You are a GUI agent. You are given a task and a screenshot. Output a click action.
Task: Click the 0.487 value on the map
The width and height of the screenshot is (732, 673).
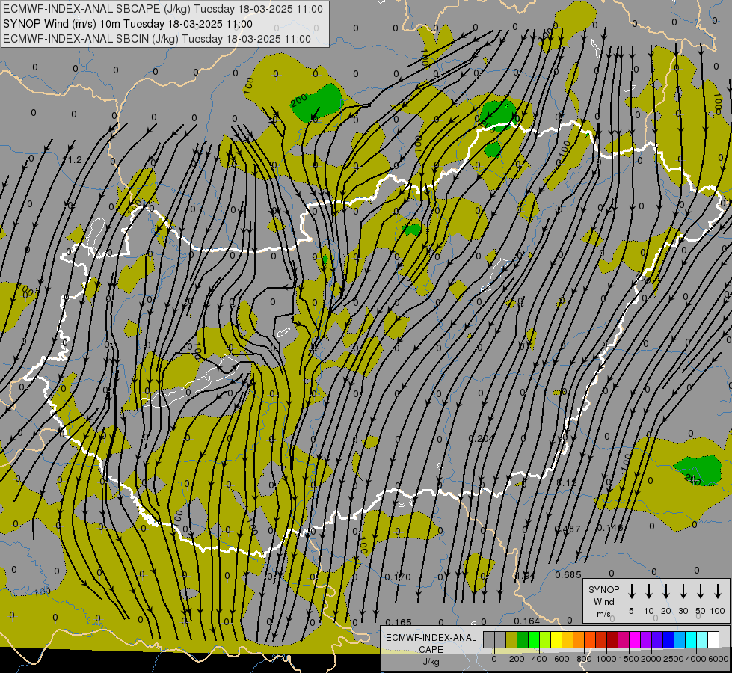click(568, 529)
